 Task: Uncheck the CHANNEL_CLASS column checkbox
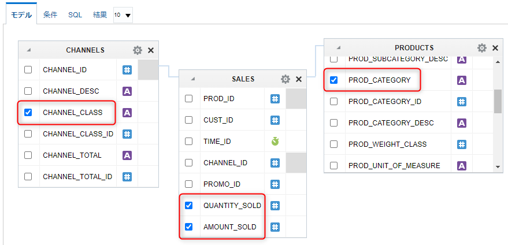pyautogui.click(x=28, y=113)
